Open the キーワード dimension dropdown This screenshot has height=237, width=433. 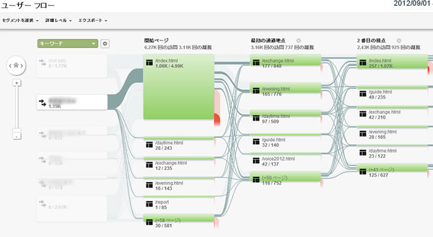point(68,44)
